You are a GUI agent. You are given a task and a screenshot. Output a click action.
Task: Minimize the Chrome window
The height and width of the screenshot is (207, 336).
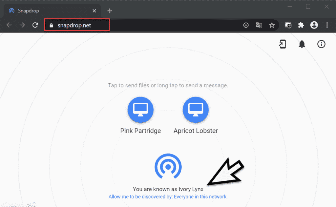click(x=289, y=7)
